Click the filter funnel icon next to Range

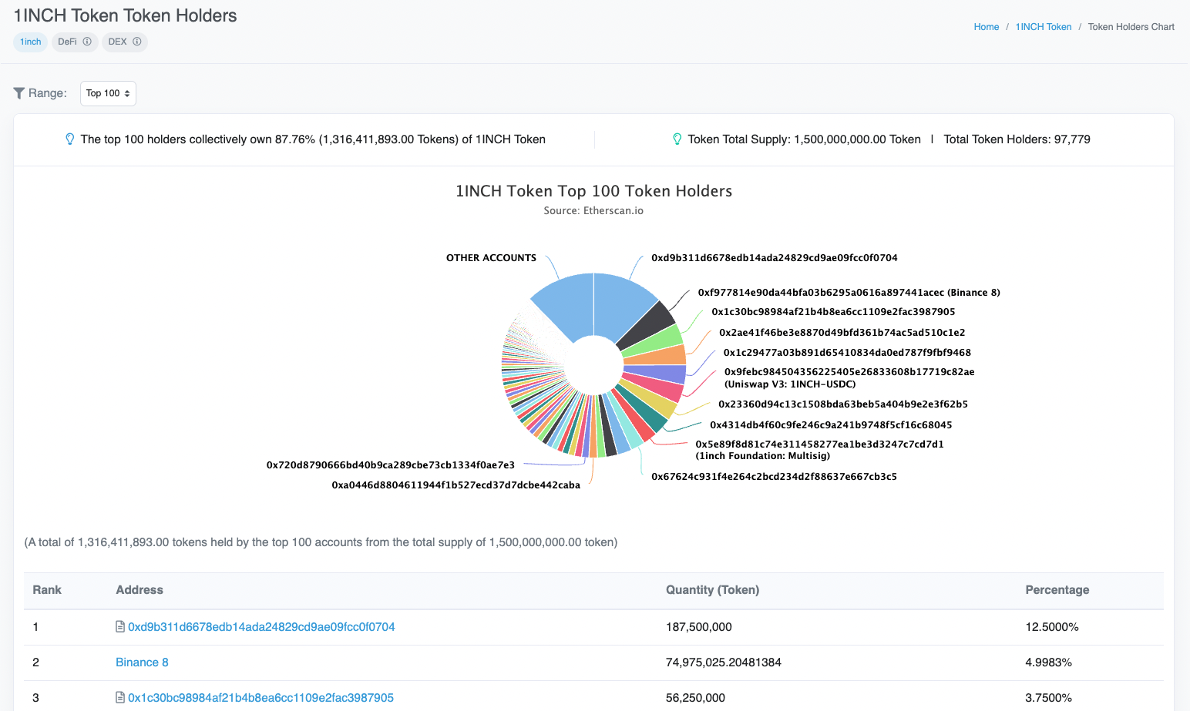(x=19, y=92)
